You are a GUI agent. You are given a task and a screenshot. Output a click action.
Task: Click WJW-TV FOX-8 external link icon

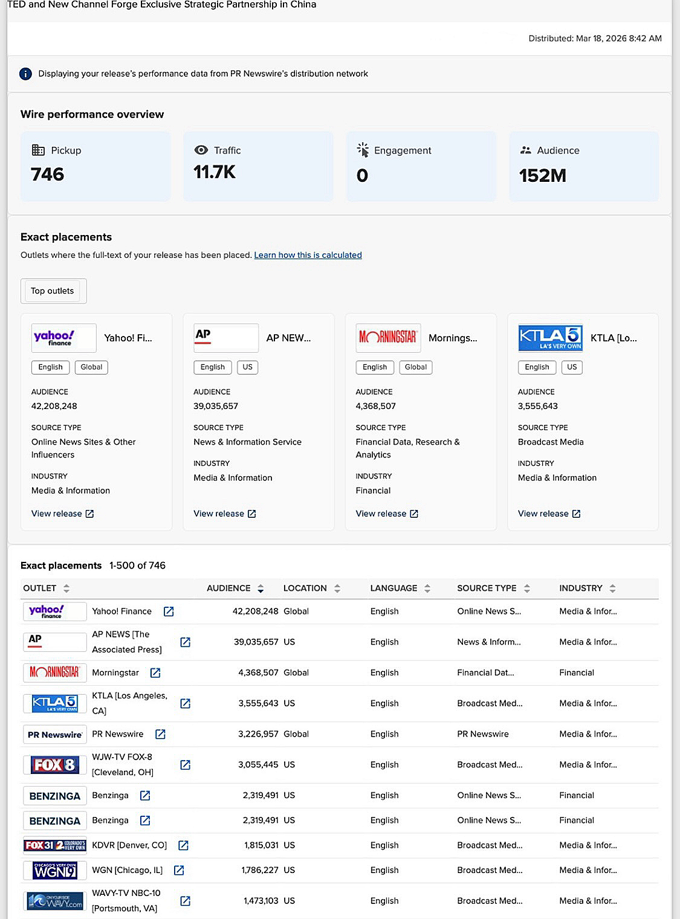[x=186, y=765]
